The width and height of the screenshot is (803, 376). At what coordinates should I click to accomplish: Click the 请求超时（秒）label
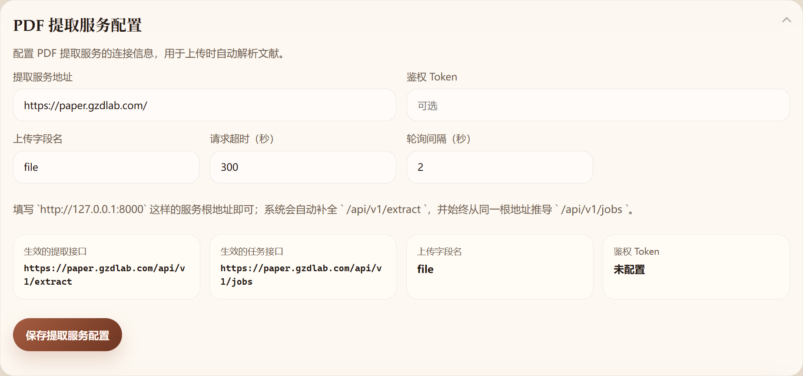pyautogui.click(x=242, y=139)
